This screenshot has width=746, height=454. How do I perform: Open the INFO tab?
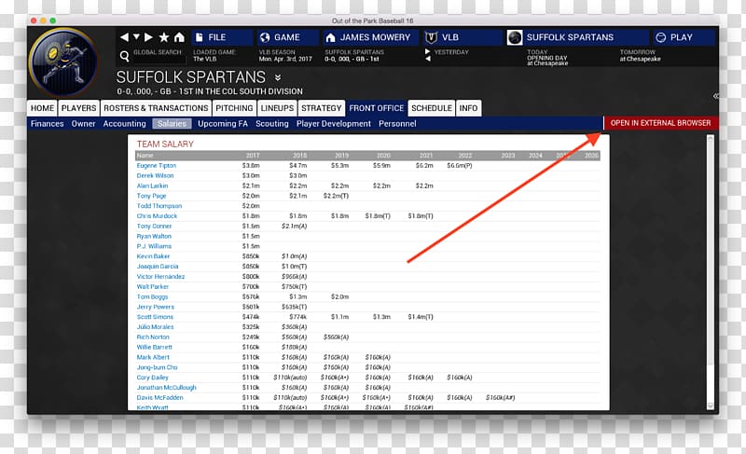pyautogui.click(x=468, y=108)
